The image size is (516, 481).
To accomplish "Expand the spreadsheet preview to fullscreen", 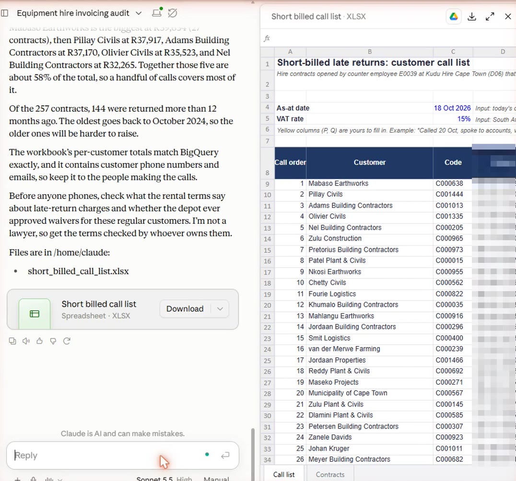I will click(490, 16).
